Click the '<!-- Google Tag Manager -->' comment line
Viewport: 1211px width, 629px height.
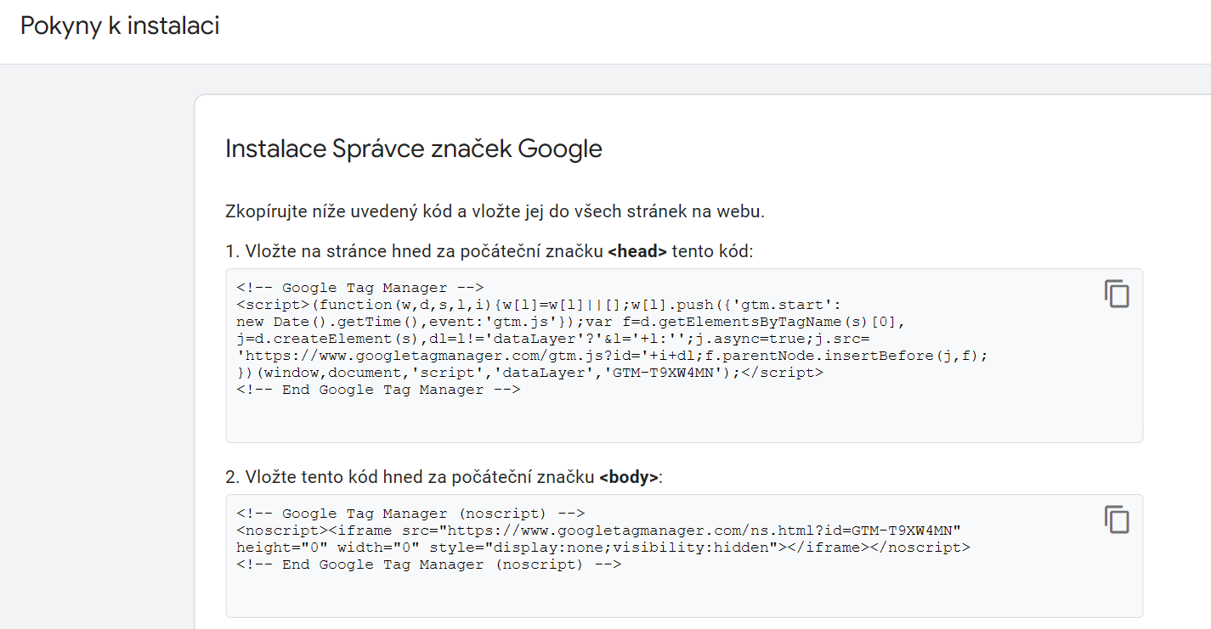pos(360,288)
